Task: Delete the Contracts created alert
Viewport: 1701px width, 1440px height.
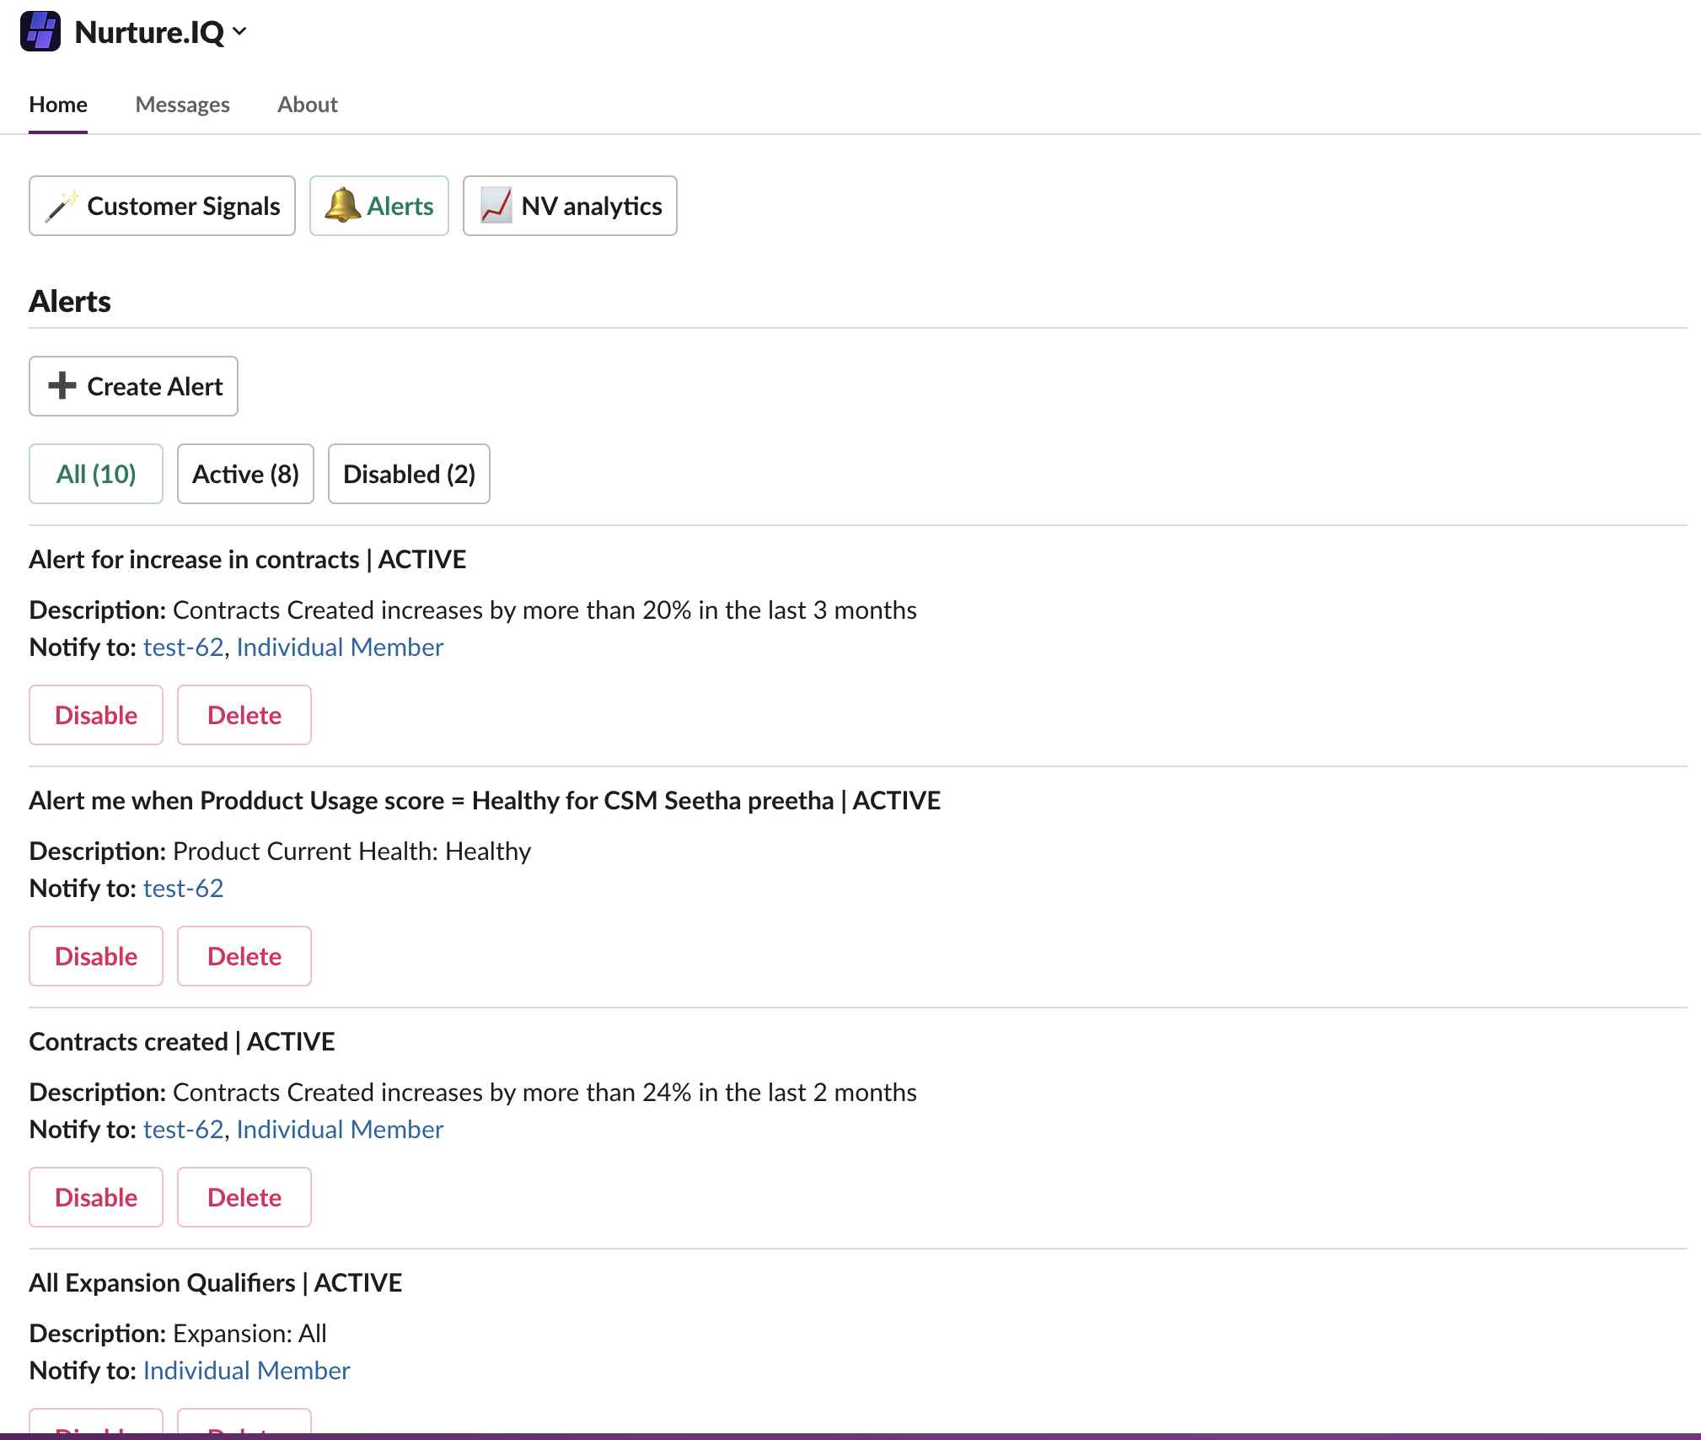Action: coord(244,1197)
